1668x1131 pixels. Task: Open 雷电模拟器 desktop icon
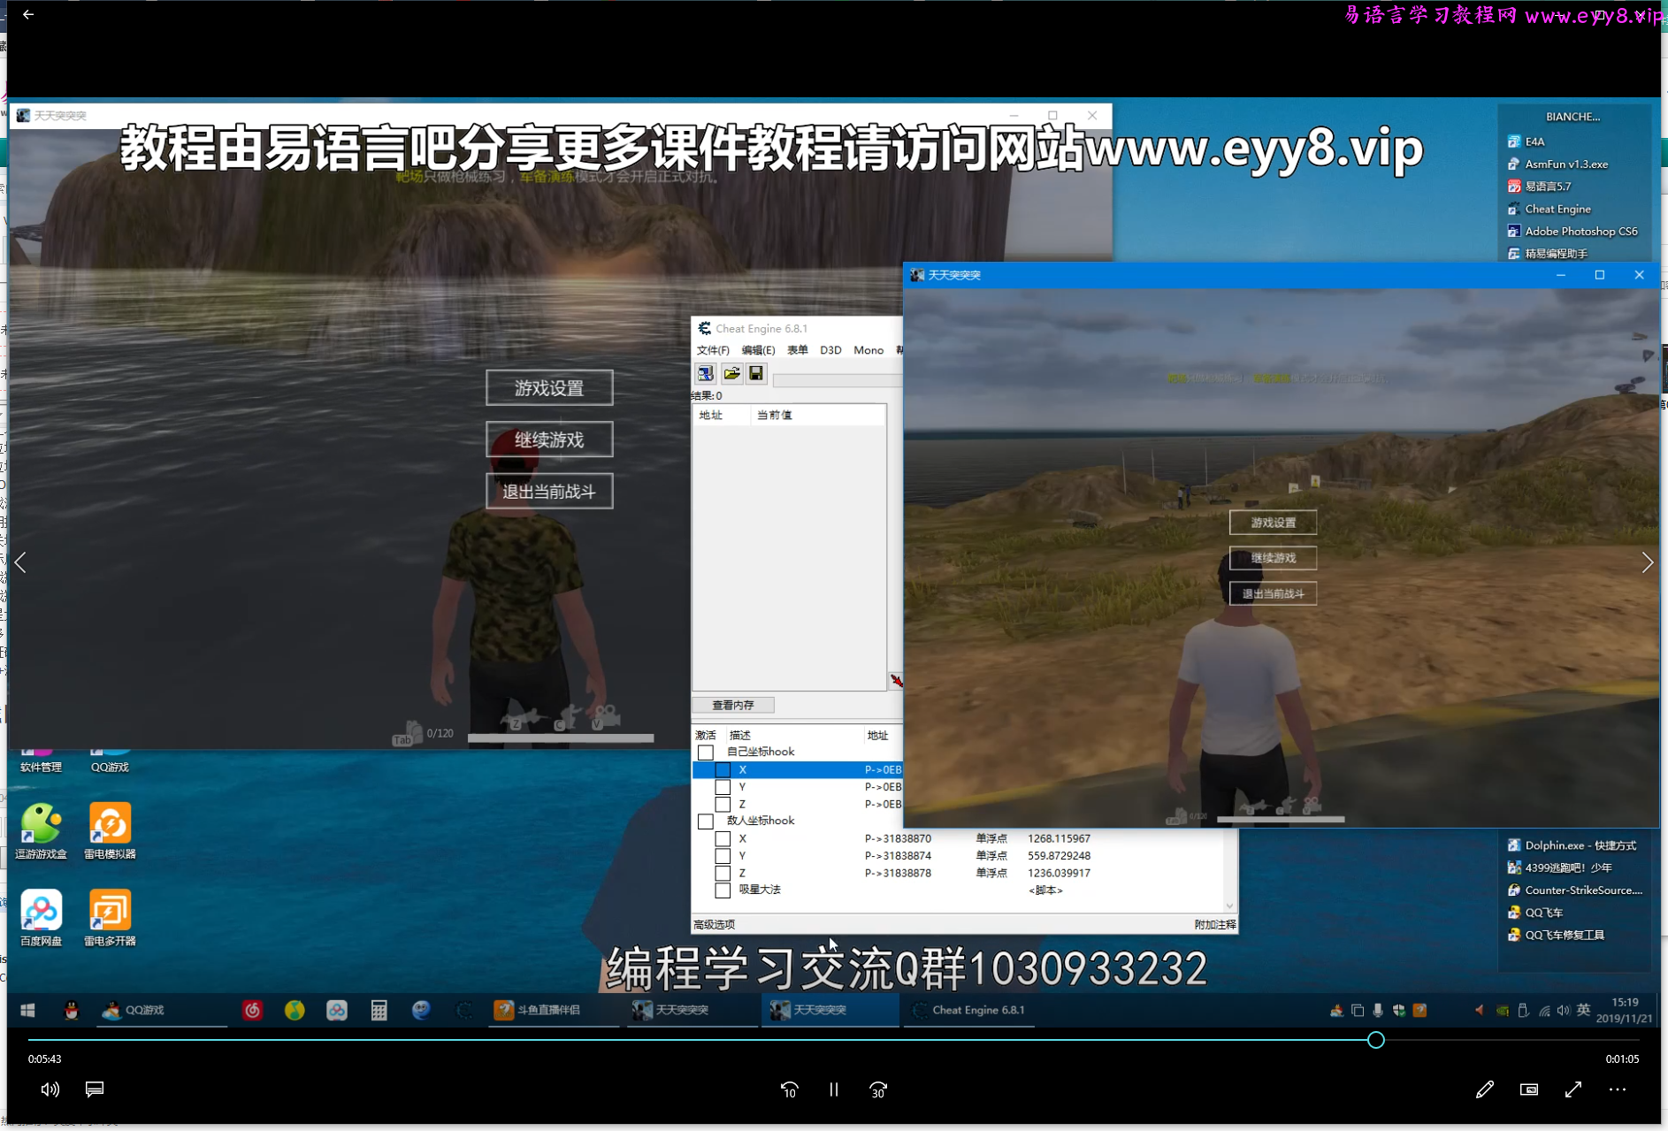[x=110, y=831]
